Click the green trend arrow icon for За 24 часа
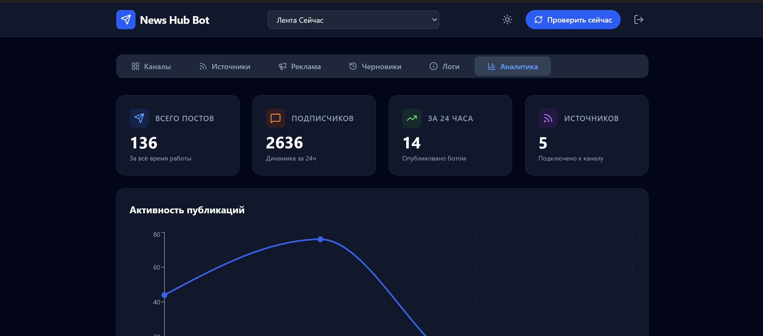 [x=412, y=118]
